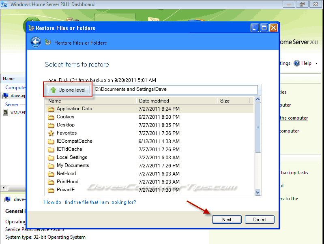Sort by Date modified column header
Image resolution: width=324 pixels, height=244 pixels.
point(177,101)
